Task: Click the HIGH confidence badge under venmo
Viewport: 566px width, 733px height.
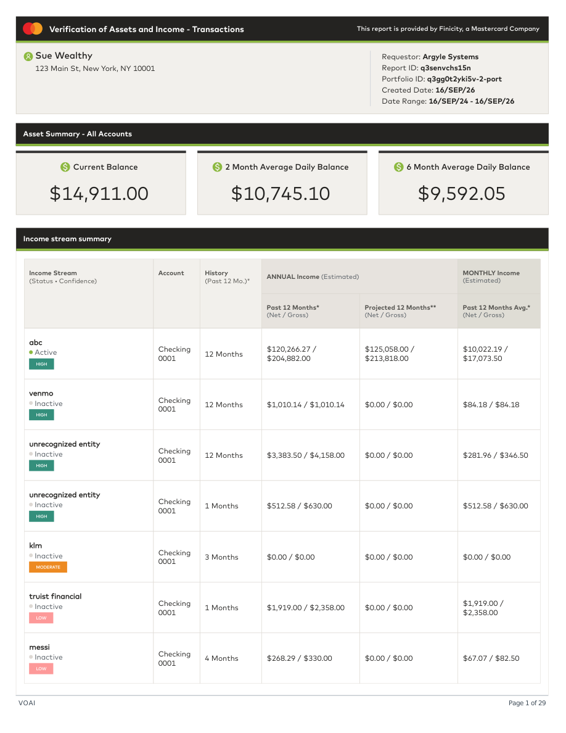Action: coord(41,415)
